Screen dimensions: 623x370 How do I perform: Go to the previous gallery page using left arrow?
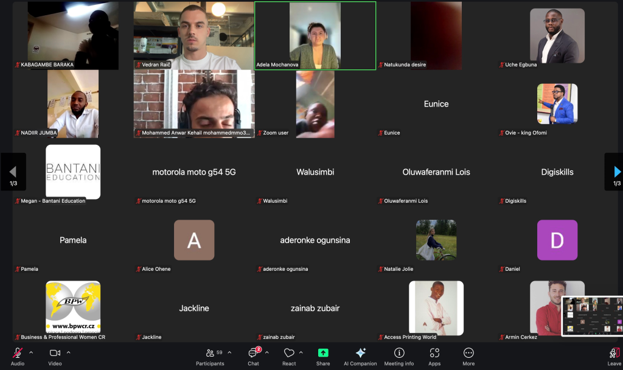pyautogui.click(x=12, y=172)
